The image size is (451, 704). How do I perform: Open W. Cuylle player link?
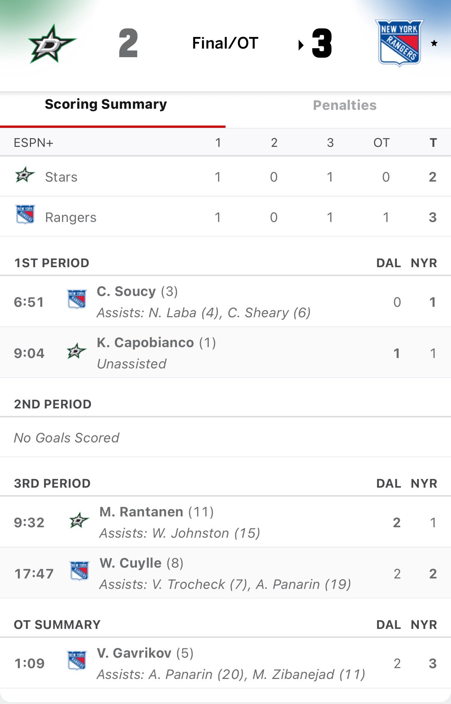(131, 563)
